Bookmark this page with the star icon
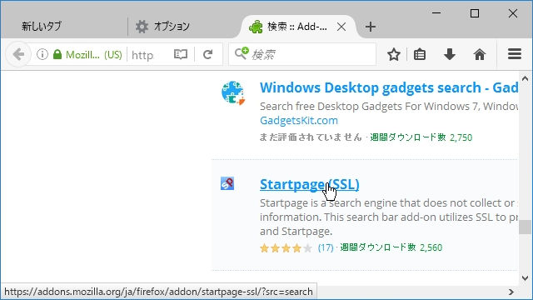The image size is (533, 300). 394,54
